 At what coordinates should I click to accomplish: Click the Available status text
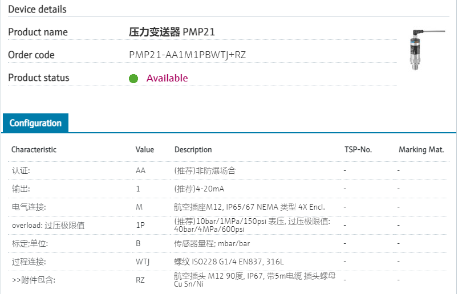(x=167, y=78)
